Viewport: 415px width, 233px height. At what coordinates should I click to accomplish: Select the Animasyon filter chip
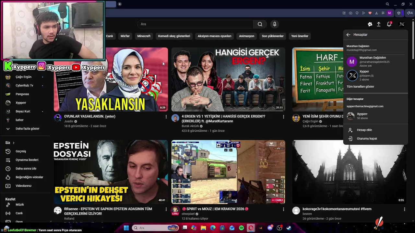[x=247, y=36]
